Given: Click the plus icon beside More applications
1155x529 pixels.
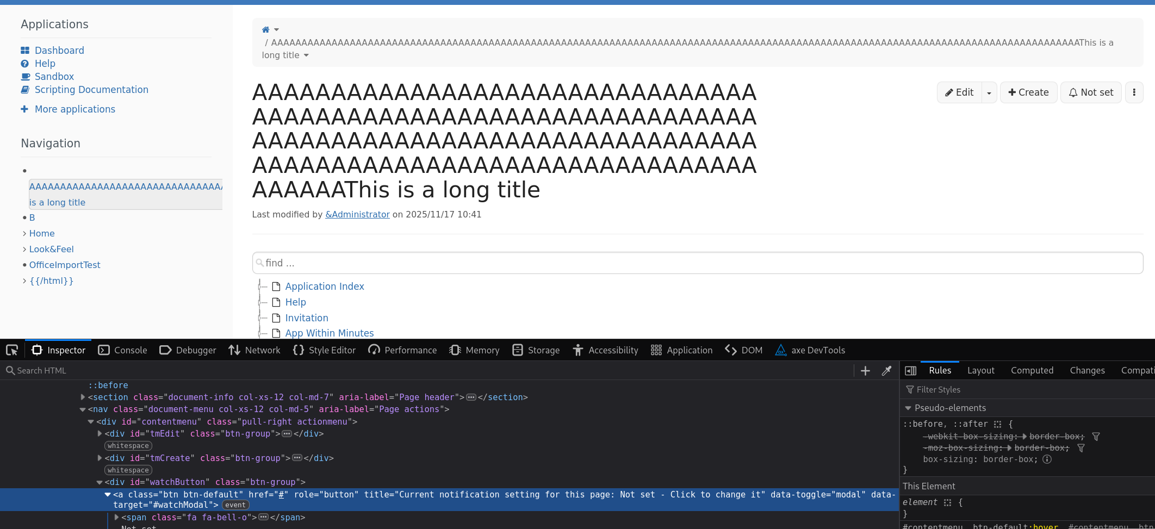Looking at the screenshot, I should tap(24, 109).
